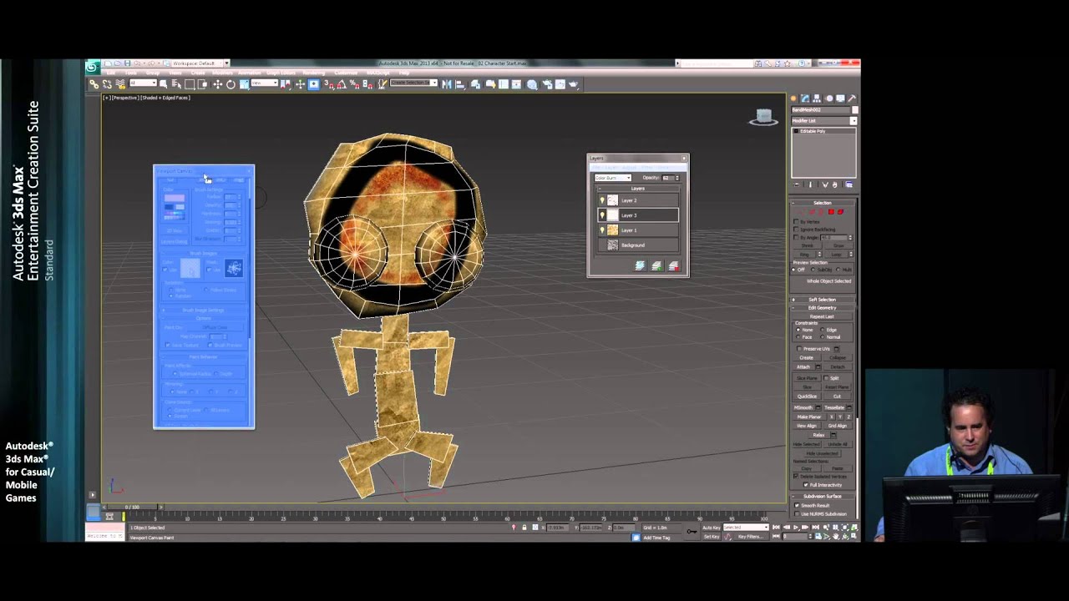Click the delete layer icon in Layers panel

[x=673, y=265]
